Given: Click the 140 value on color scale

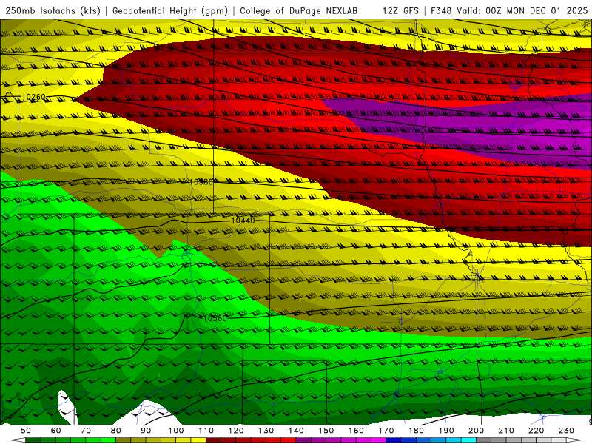Looking at the screenshot, I should tap(297, 431).
